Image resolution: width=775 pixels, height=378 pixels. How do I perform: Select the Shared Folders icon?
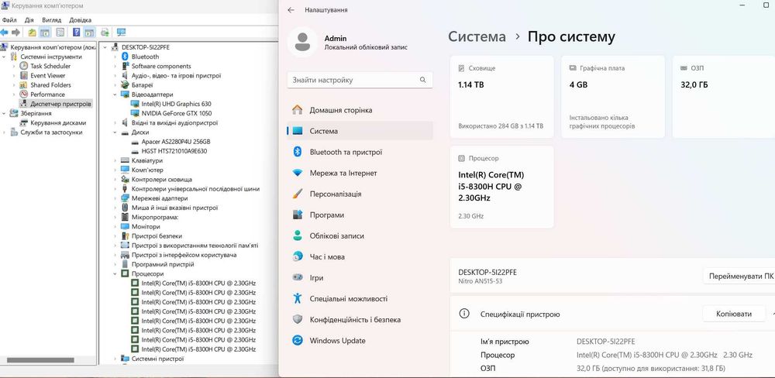pos(24,85)
